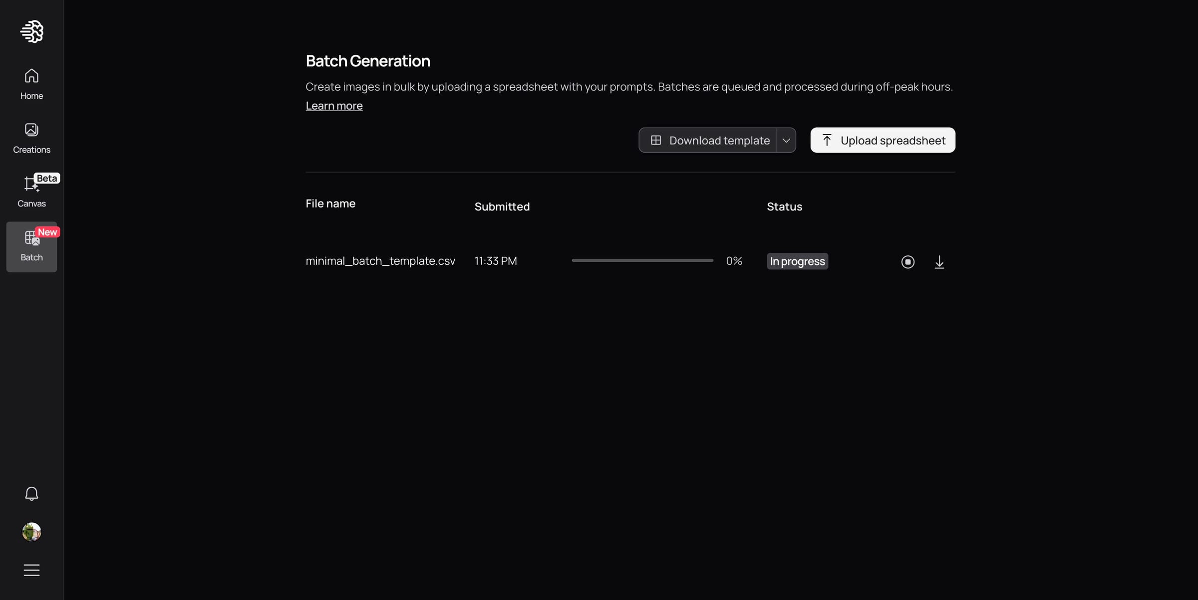Click the In progress status badge

797,261
